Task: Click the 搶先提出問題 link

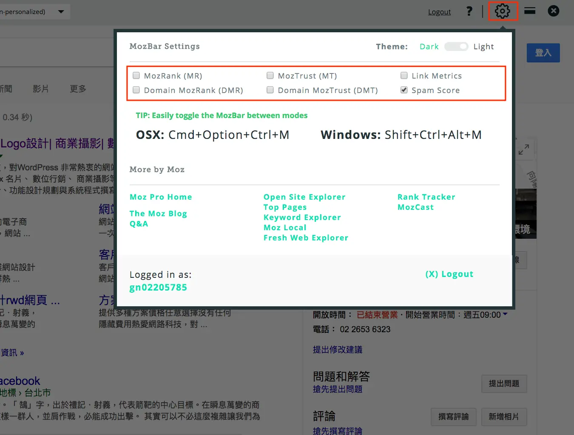Action: 338,389
